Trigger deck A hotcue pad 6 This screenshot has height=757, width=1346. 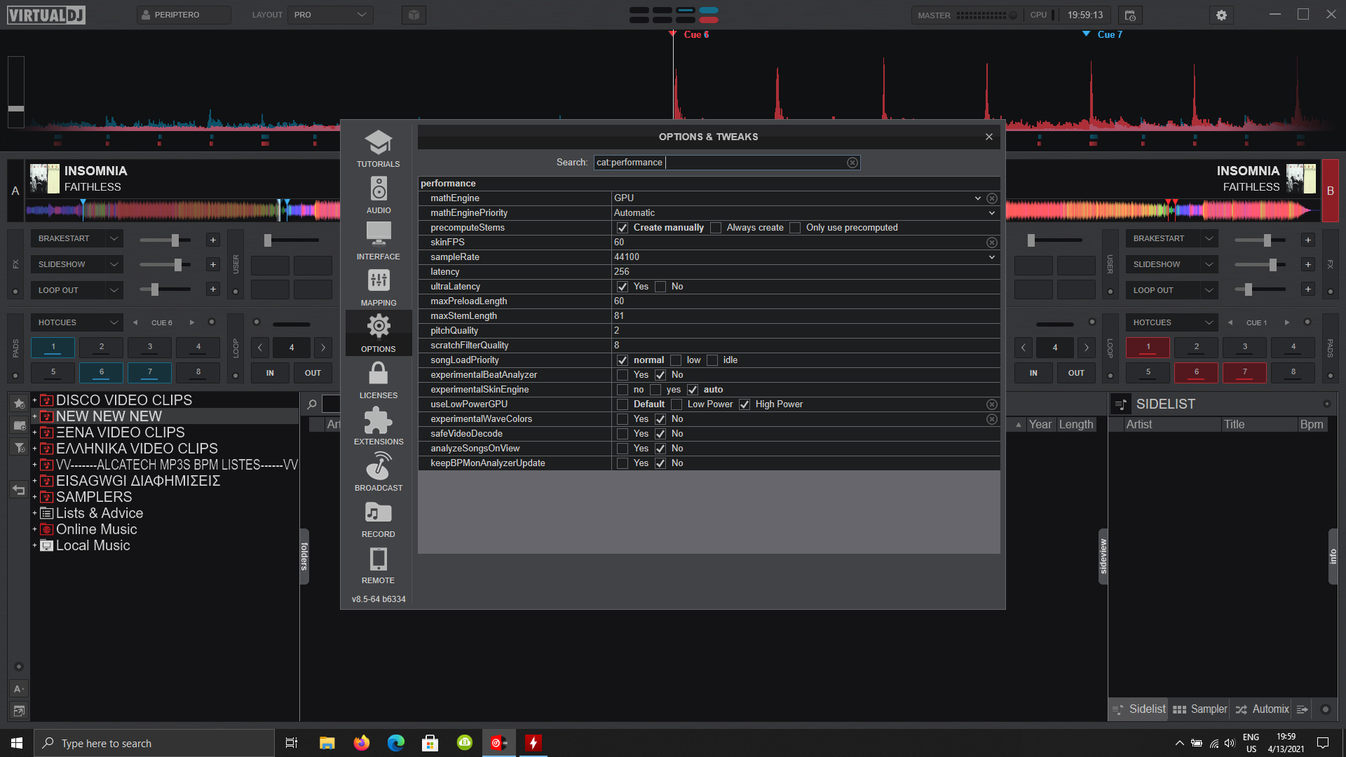click(101, 373)
